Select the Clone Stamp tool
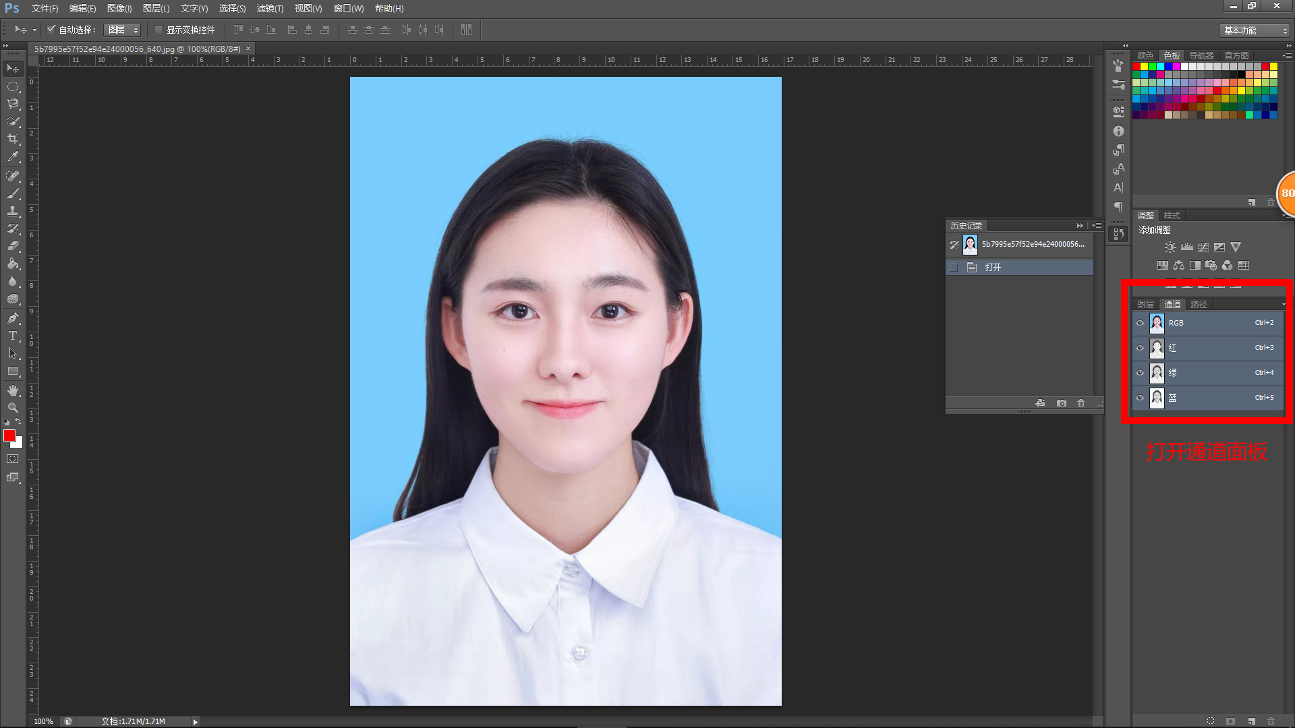This screenshot has height=728, width=1295. (x=13, y=211)
